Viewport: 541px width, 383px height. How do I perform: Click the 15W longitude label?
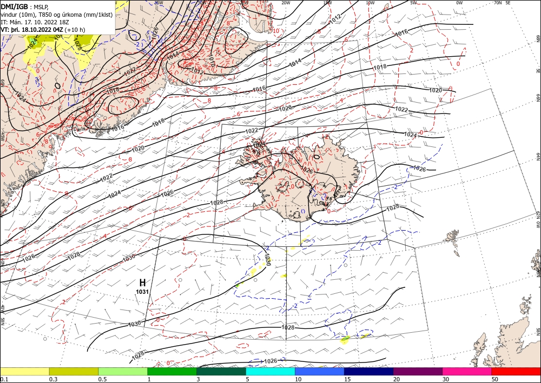pos(327,3)
